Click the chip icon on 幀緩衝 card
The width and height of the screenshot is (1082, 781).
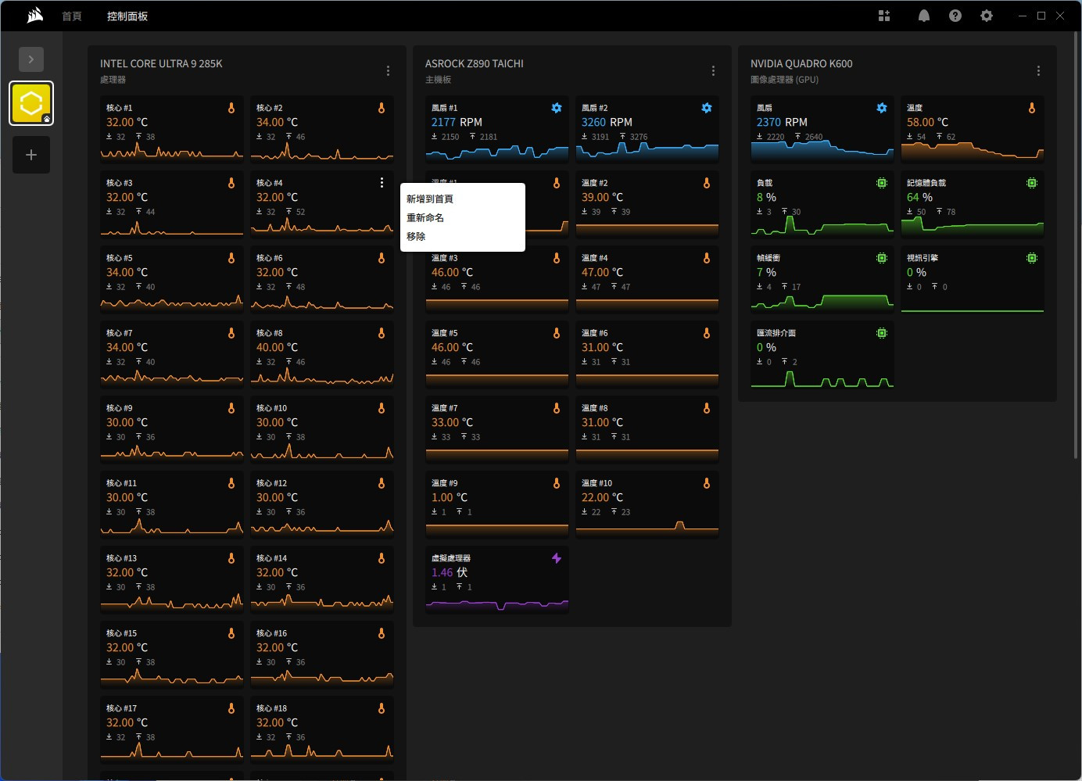coord(882,258)
